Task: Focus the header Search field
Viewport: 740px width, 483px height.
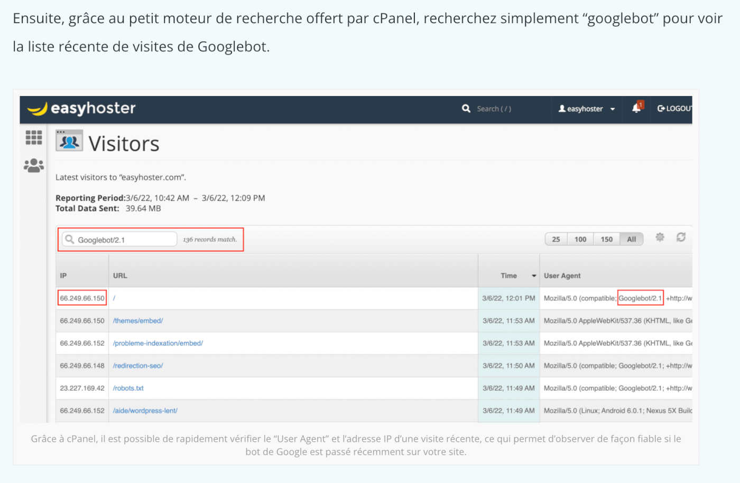Action: coord(494,109)
